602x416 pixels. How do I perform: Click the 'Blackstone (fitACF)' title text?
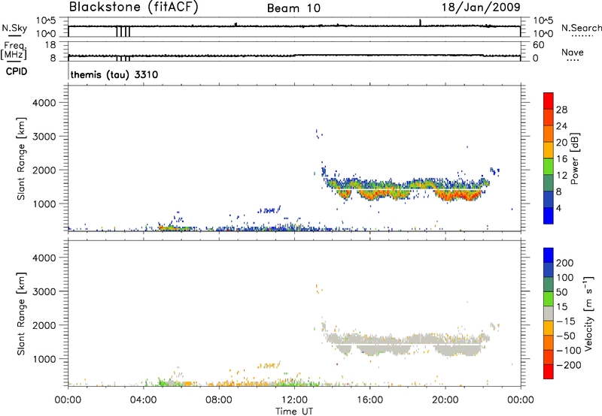click(x=133, y=8)
